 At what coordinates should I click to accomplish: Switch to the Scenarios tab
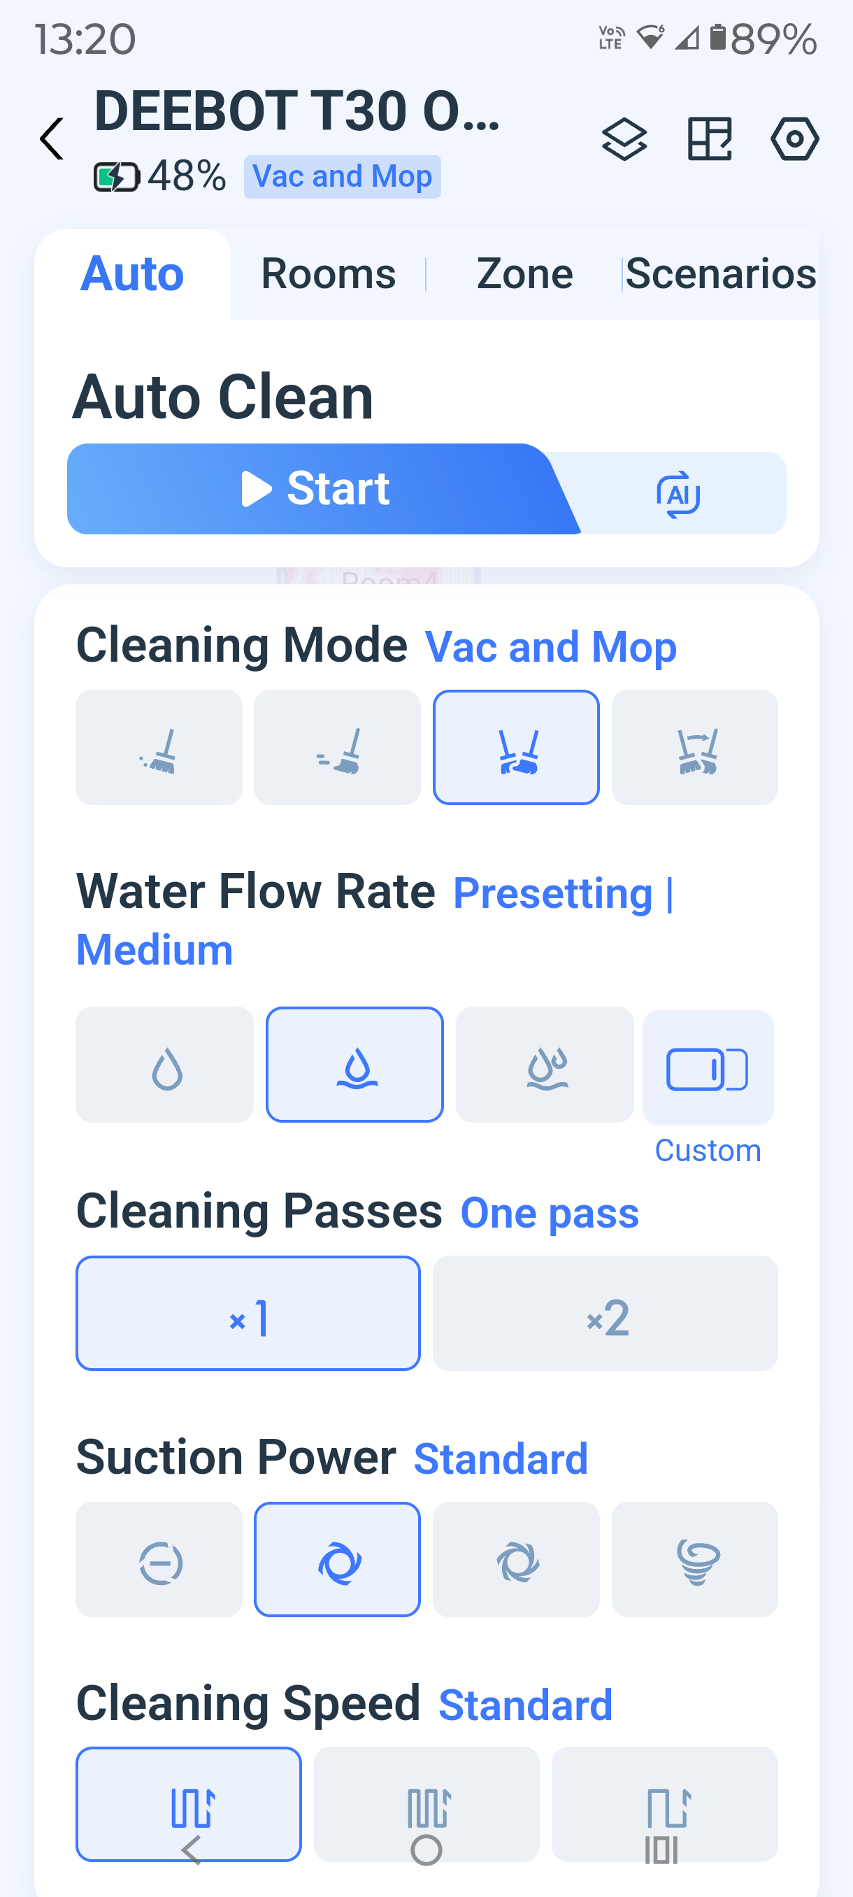pos(721,274)
